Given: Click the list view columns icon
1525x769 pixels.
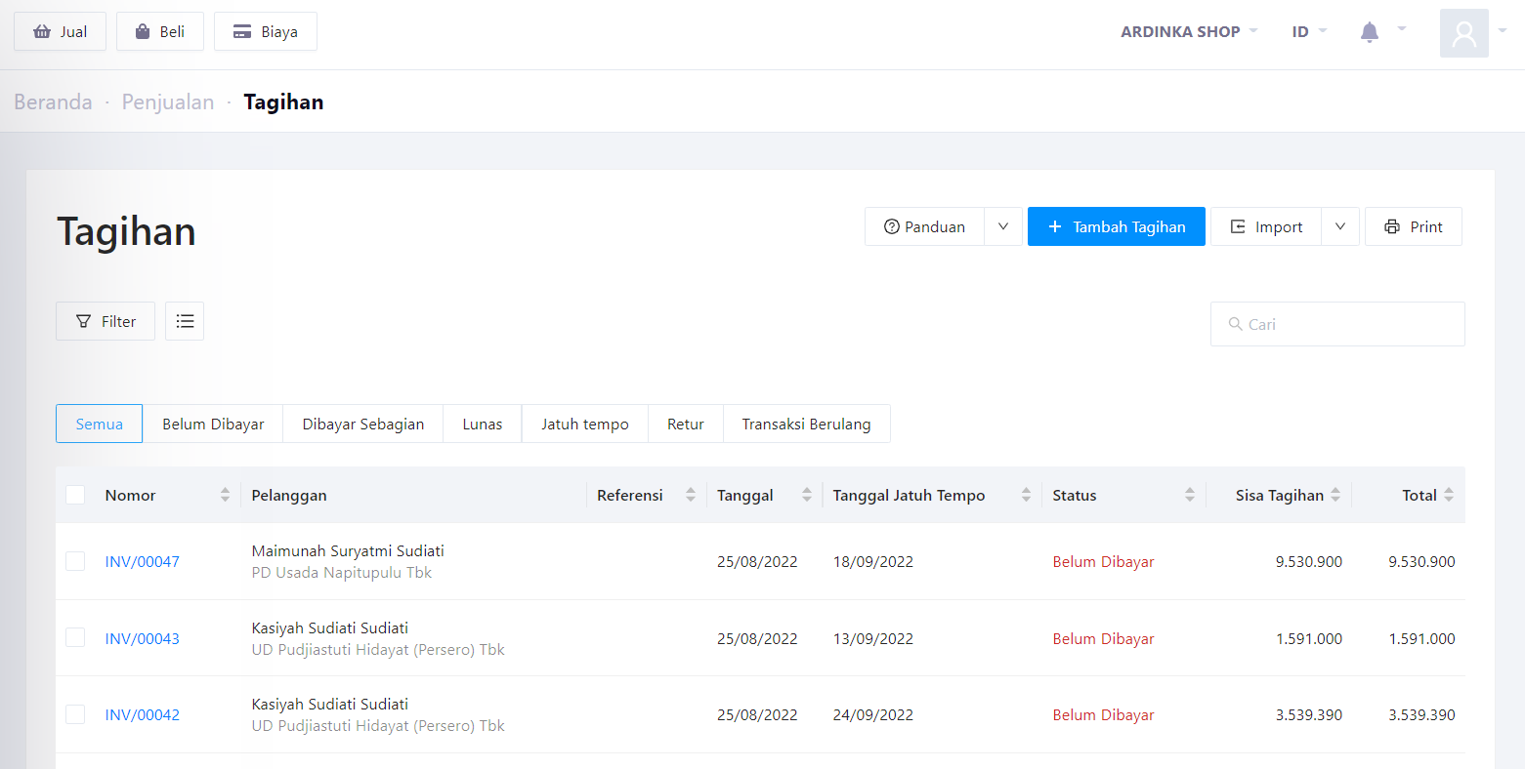Looking at the screenshot, I should (x=185, y=321).
